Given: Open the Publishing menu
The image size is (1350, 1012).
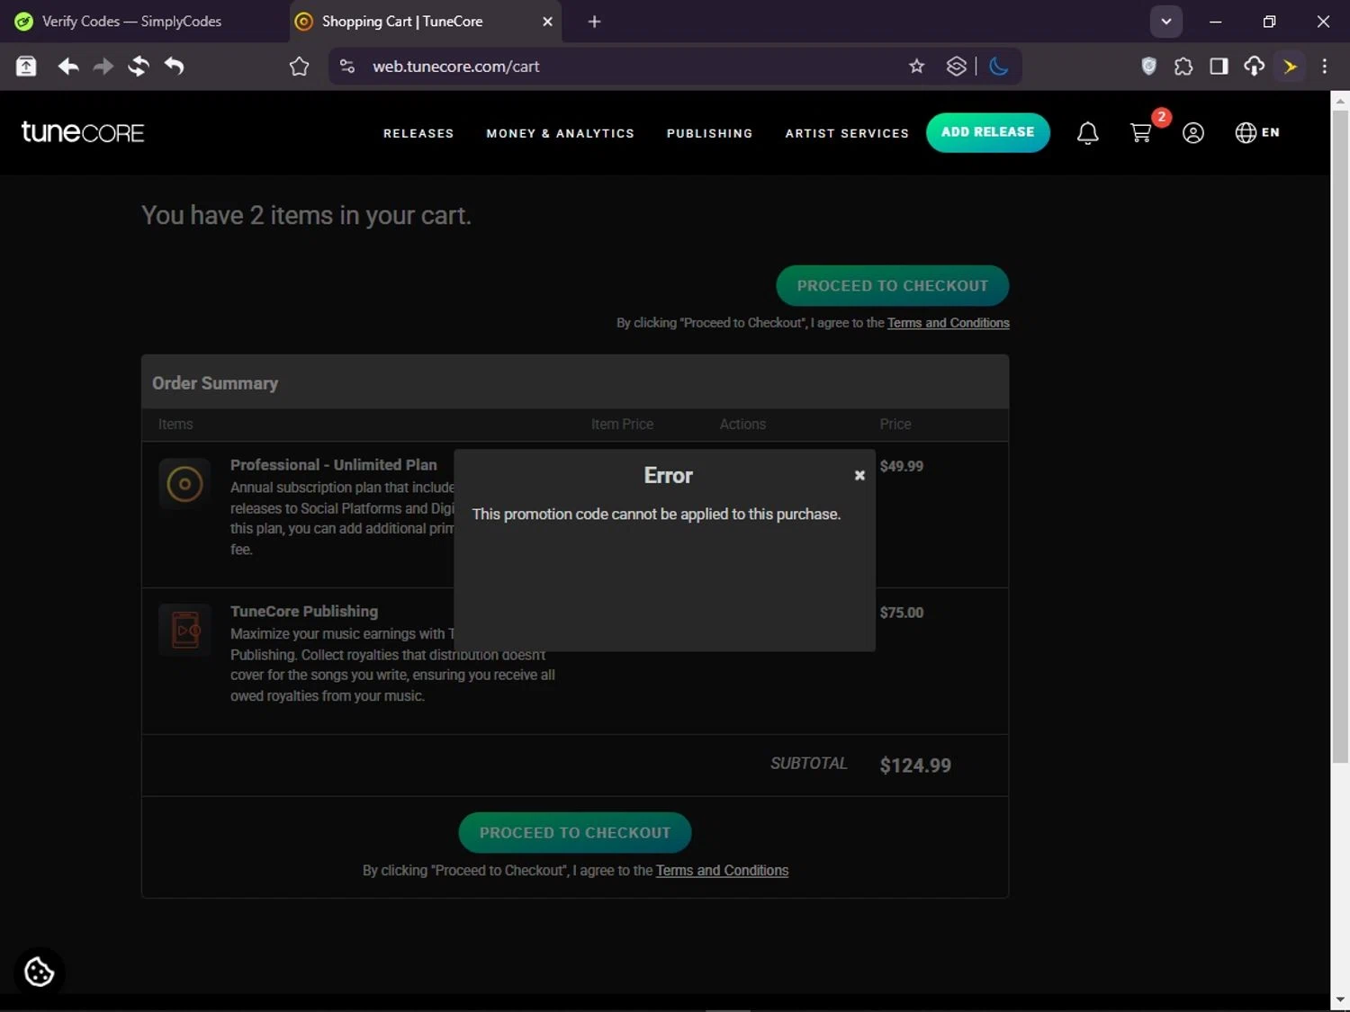Looking at the screenshot, I should 709,133.
